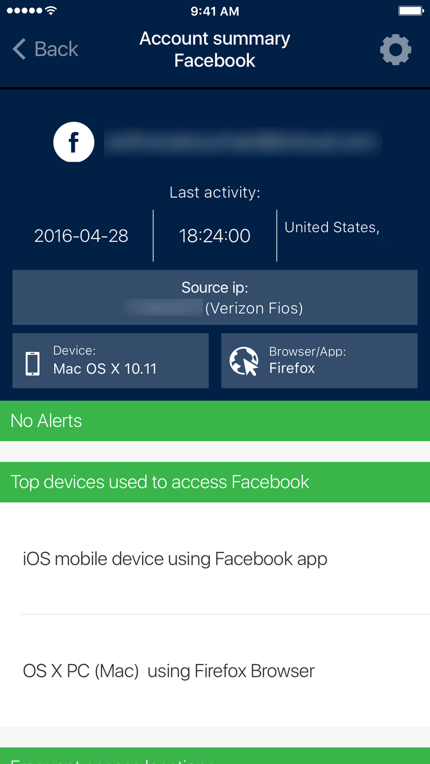
Task: Tap Top devices used to access Facebook header
Action: point(215,482)
